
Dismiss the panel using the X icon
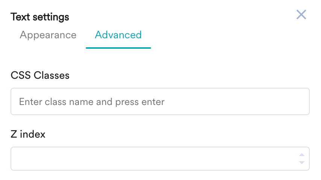click(301, 15)
